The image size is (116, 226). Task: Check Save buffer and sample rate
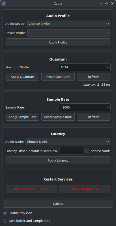coord(5,221)
